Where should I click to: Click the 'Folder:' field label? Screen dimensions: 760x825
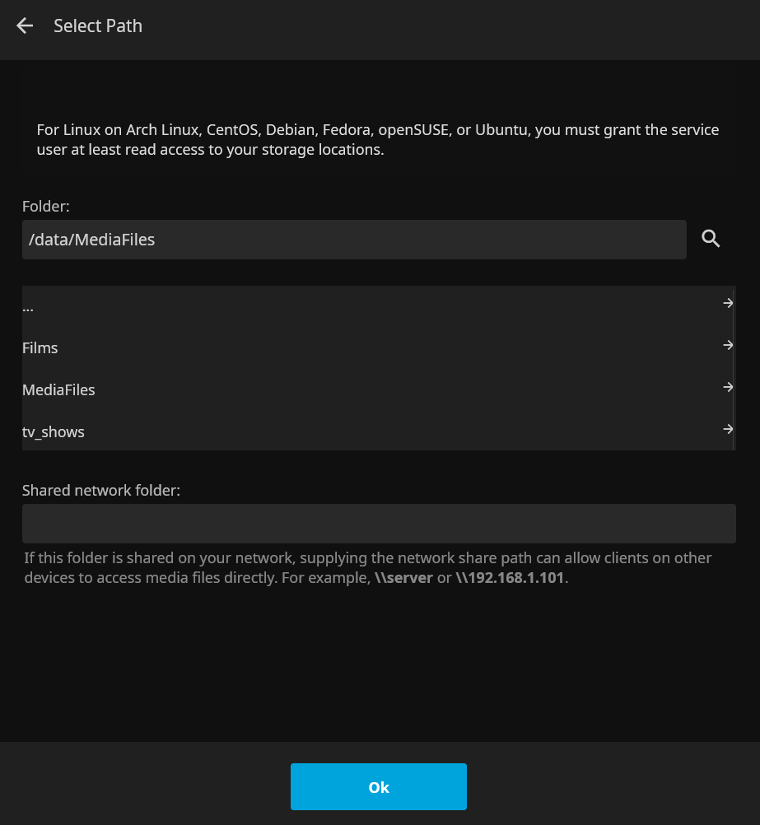pos(46,206)
